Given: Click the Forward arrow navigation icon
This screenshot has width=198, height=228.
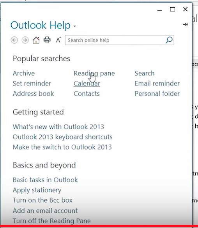Looking at the screenshot, I should click(x=25, y=40).
